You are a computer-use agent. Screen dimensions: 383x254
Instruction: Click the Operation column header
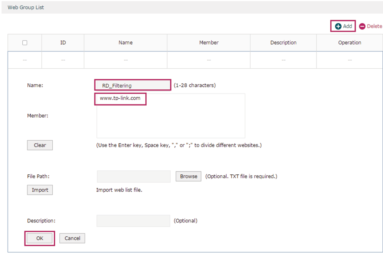(350, 43)
